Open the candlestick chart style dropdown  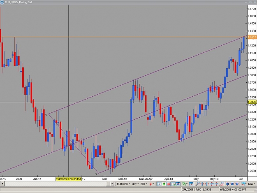point(152,184)
